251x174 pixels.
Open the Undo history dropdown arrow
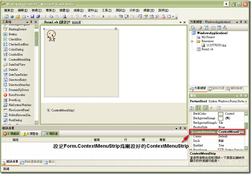(x=89, y=16)
